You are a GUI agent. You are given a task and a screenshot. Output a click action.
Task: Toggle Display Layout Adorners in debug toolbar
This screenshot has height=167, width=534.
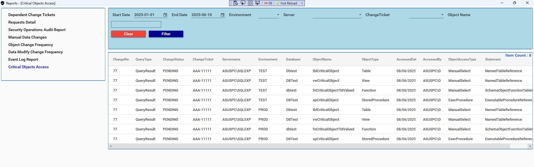(250, 3)
